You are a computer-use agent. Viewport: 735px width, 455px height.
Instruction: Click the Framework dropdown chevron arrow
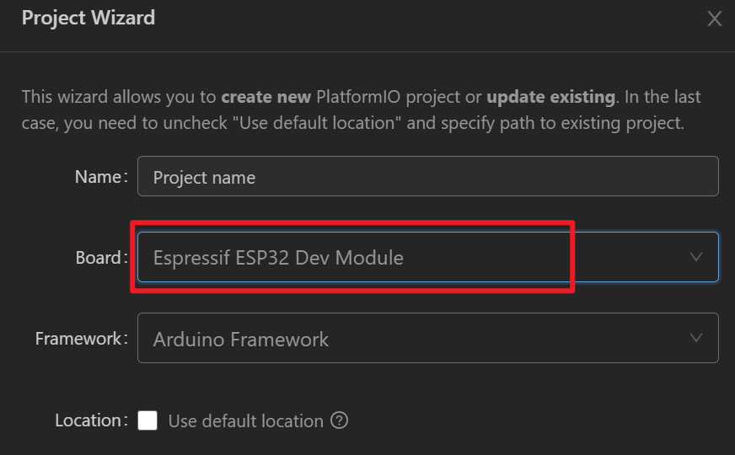point(696,338)
